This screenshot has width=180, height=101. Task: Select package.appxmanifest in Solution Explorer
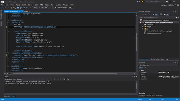click(x=154, y=33)
